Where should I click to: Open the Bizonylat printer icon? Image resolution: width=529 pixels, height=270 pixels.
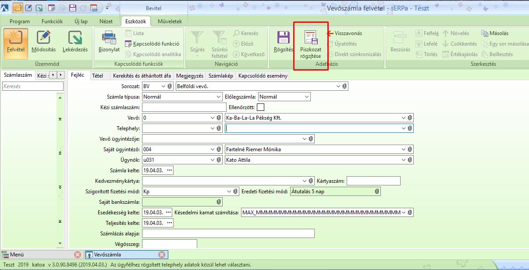109,43
